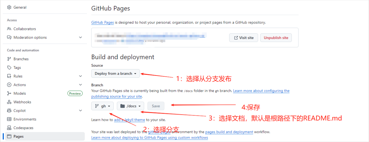Click the Code and automation label
Screen dimensions: 369x142
pos(23,50)
